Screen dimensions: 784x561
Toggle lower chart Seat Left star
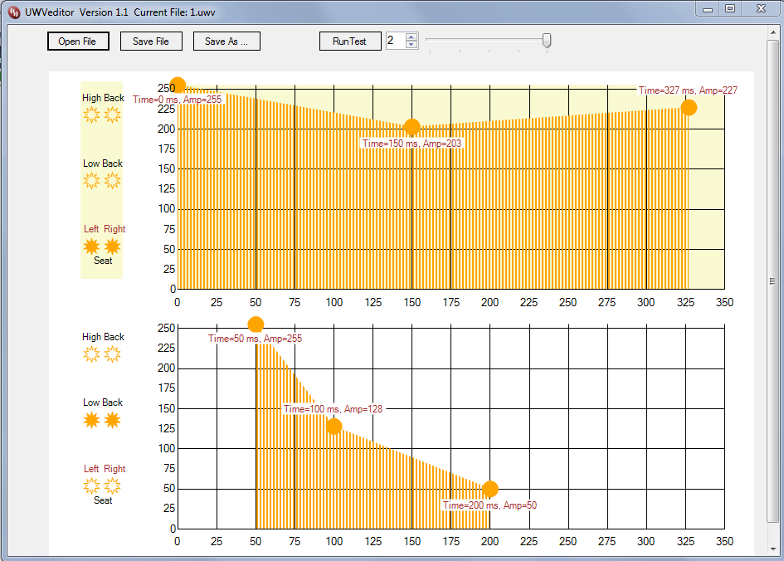91,485
